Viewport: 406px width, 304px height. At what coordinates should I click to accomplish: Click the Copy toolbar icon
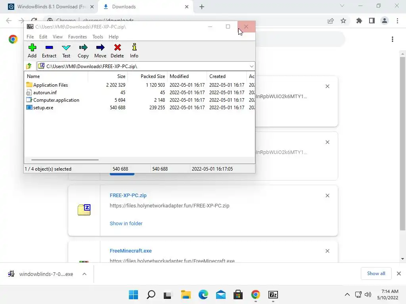[x=83, y=51]
